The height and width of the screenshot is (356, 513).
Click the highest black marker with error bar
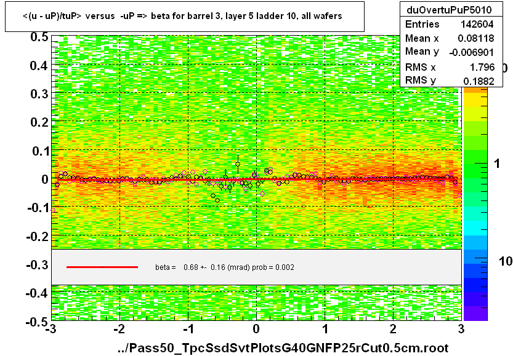point(238,164)
